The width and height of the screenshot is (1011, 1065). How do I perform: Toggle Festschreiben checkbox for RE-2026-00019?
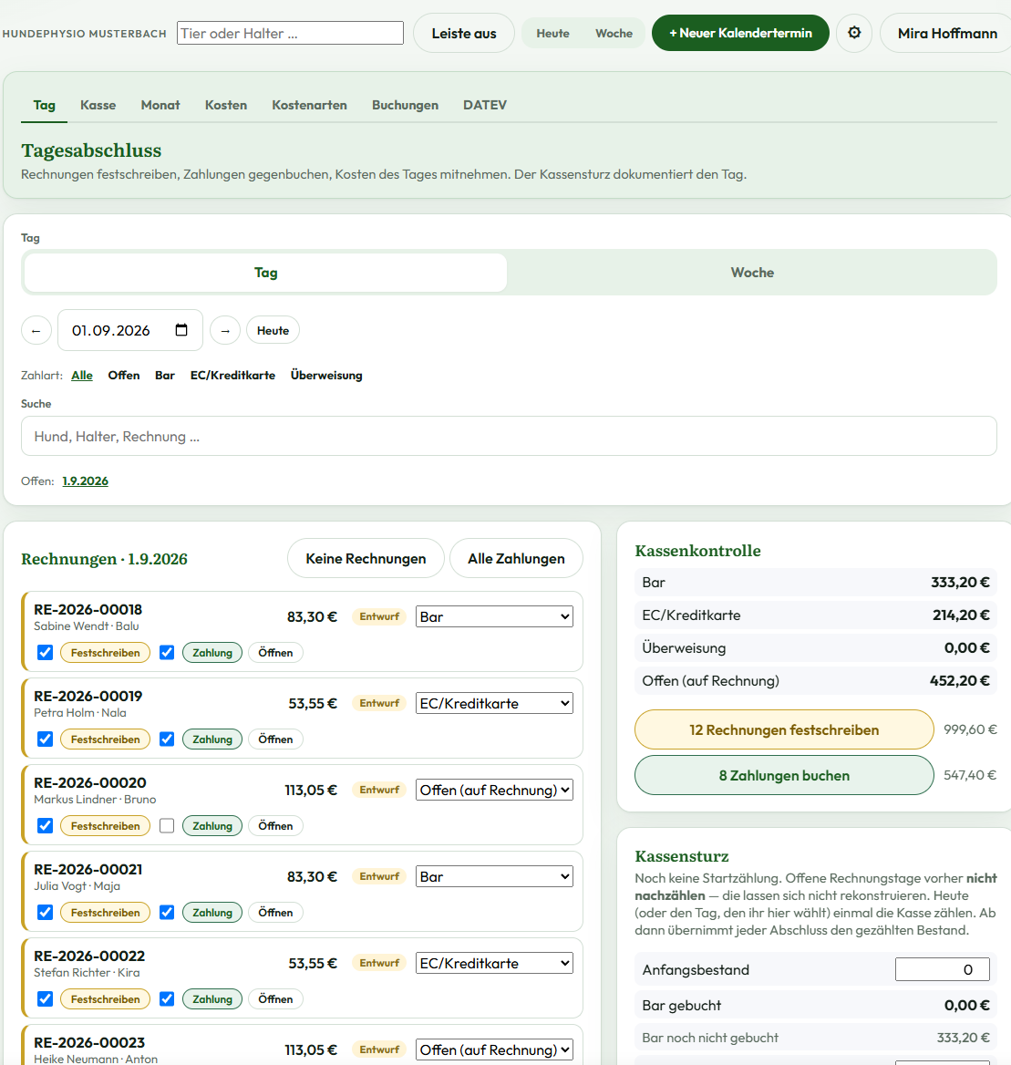click(45, 739)
